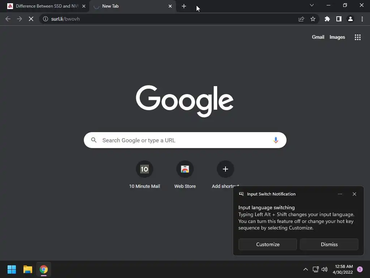Dismiss the Input Switch Notification
The height and width of the screenshot is (278, 370).
[329, 244]
